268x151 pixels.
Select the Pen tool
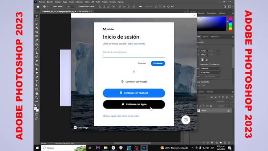tap(36, 77)
